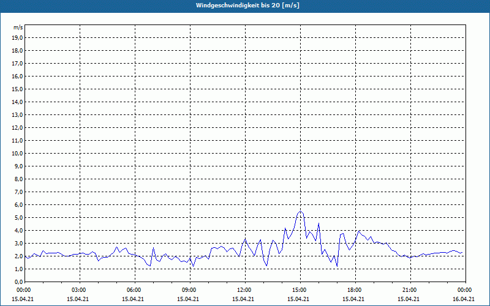Click the 14,0 y-axis value
This screenshot has height=306, width=490.
pyautogui.click(x=18, y=102)
